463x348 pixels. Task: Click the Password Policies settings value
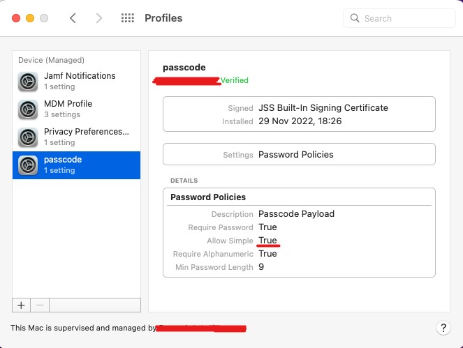(x=296, y=155)
